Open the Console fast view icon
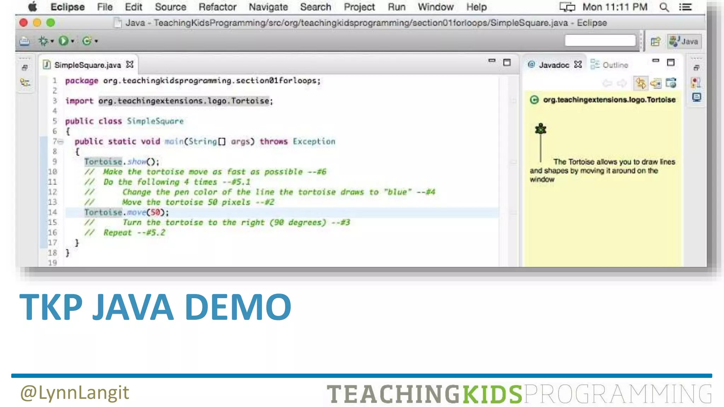Screen dimensions: 724x407 pos(696,98)
